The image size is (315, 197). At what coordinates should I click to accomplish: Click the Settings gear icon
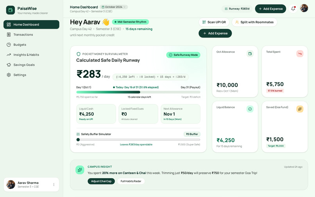pos(9,75)
